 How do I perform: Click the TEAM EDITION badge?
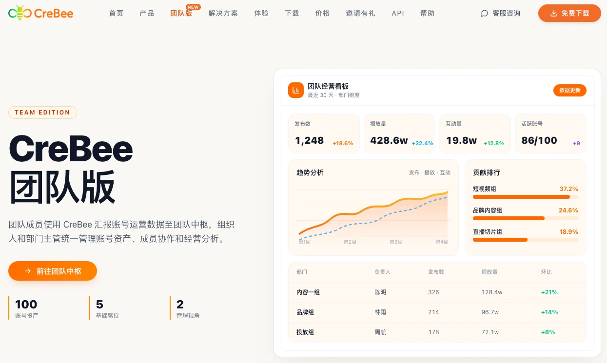click(42, 113)
